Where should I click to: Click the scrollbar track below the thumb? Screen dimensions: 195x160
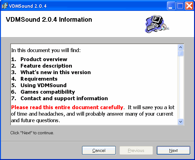181,87
